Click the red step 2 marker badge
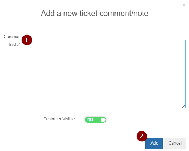Image resolution: width=189 pixels, height=151 pixels. coord(142,136)
